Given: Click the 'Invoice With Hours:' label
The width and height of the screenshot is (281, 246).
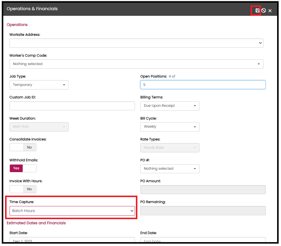Looking at the screenshot, I should tap(26, 181).
